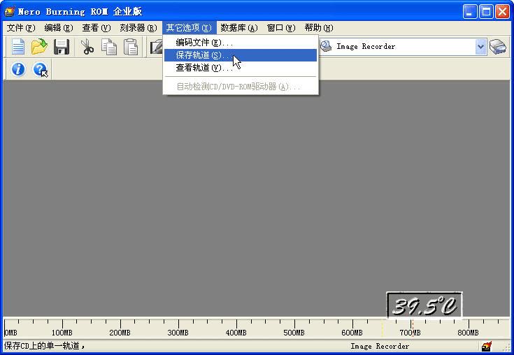This screenshot has width=514, height=355.
Task: Click the Cut scissors icon
Action: (87, 47)
